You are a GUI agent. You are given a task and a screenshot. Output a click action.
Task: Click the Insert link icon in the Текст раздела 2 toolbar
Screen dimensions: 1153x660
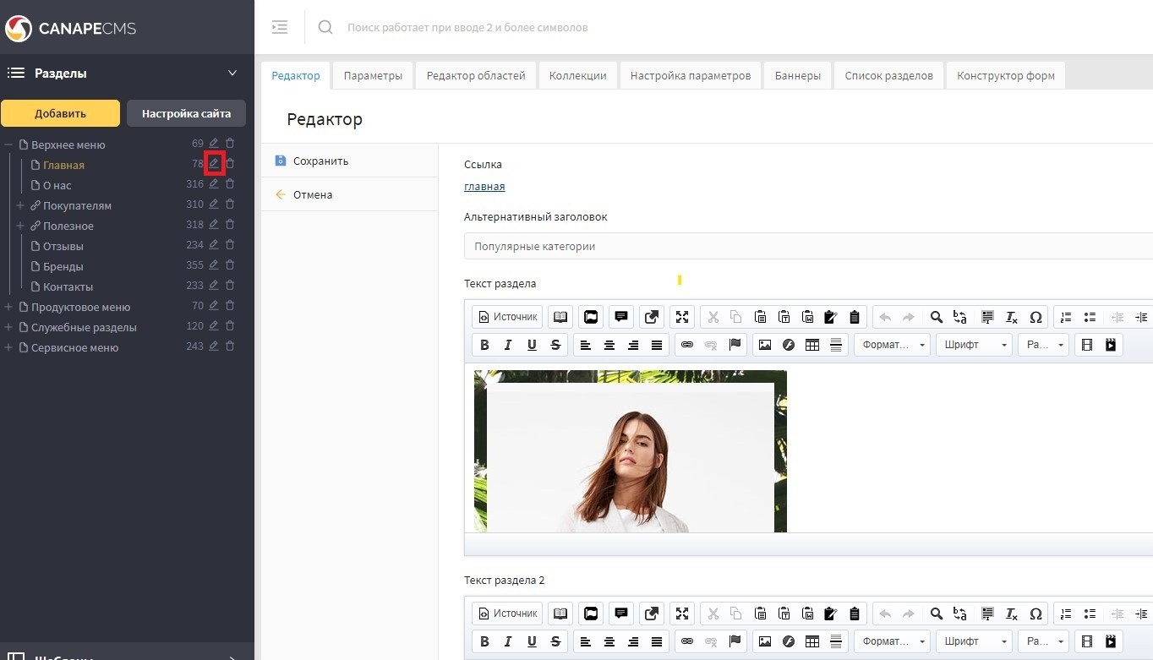point(687,641)
